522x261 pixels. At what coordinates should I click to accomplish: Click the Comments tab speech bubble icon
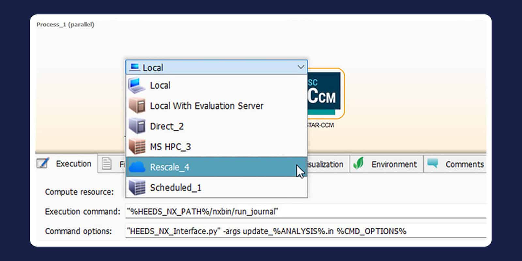(433, 163)
